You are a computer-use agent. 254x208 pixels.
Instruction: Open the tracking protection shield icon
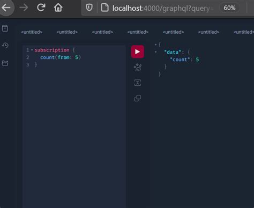click(x=89, y=8)
